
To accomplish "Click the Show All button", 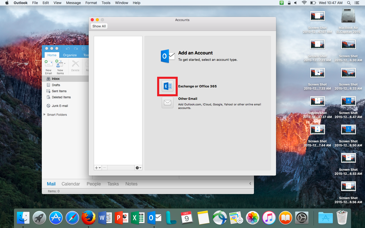I will [x=99, y=26].
